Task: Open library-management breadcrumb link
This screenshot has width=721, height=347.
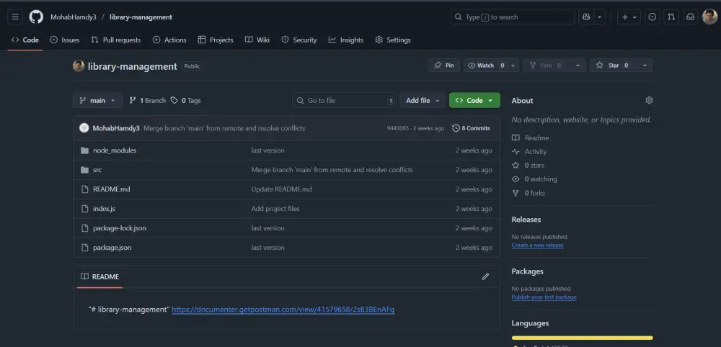Action: pyautogui.click(x=141, y=17)
